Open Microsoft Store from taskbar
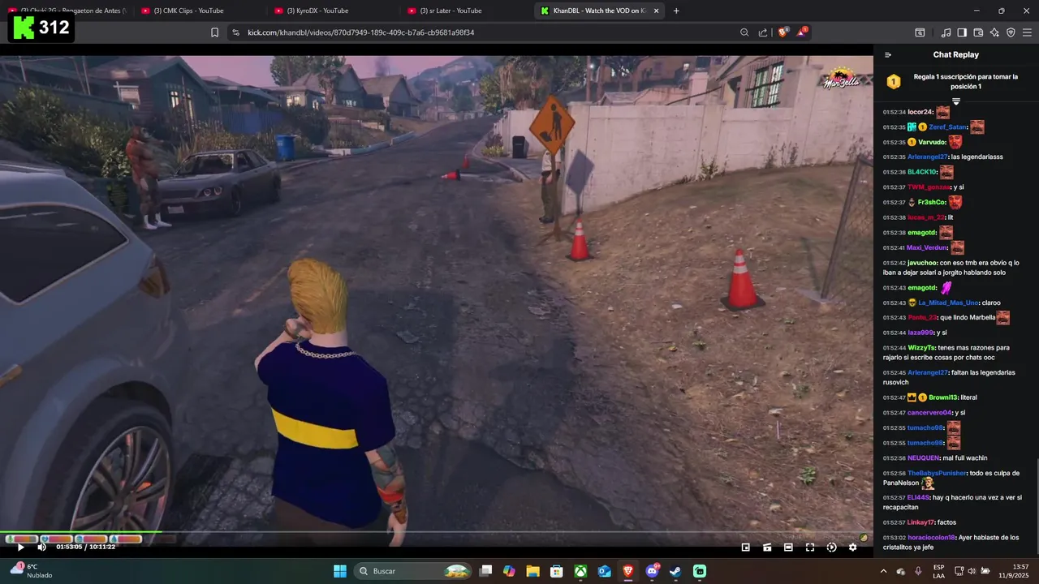1039x584 pixels. click(557, 571)
